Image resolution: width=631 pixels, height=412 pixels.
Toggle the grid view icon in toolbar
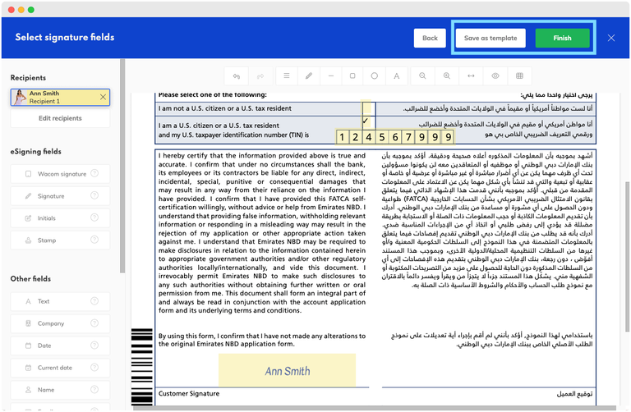coord(519,76)
